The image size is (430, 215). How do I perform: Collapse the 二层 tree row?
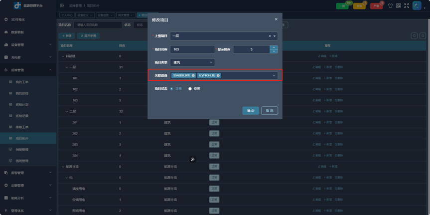(67, 111)
